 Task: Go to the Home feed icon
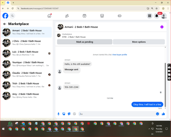click(49, 16)
